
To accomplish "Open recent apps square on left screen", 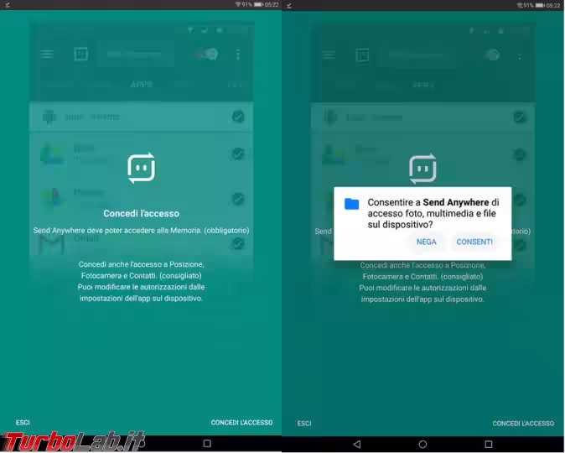I will [x=207, y=443].
